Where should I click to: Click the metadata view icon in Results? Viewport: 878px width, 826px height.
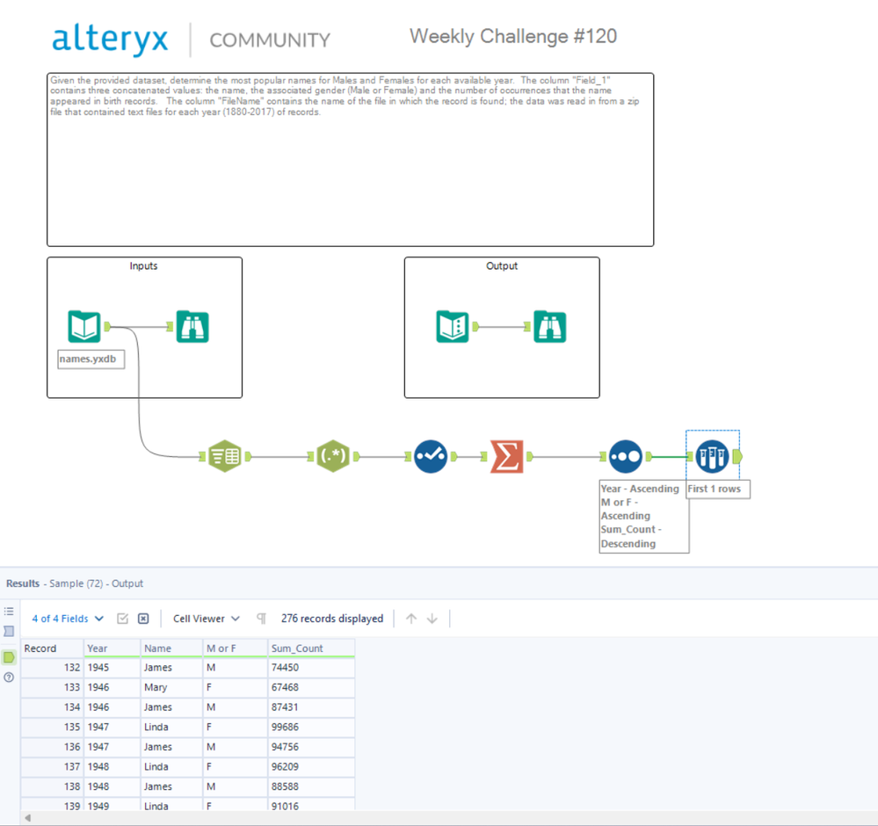tap(9, 632)
